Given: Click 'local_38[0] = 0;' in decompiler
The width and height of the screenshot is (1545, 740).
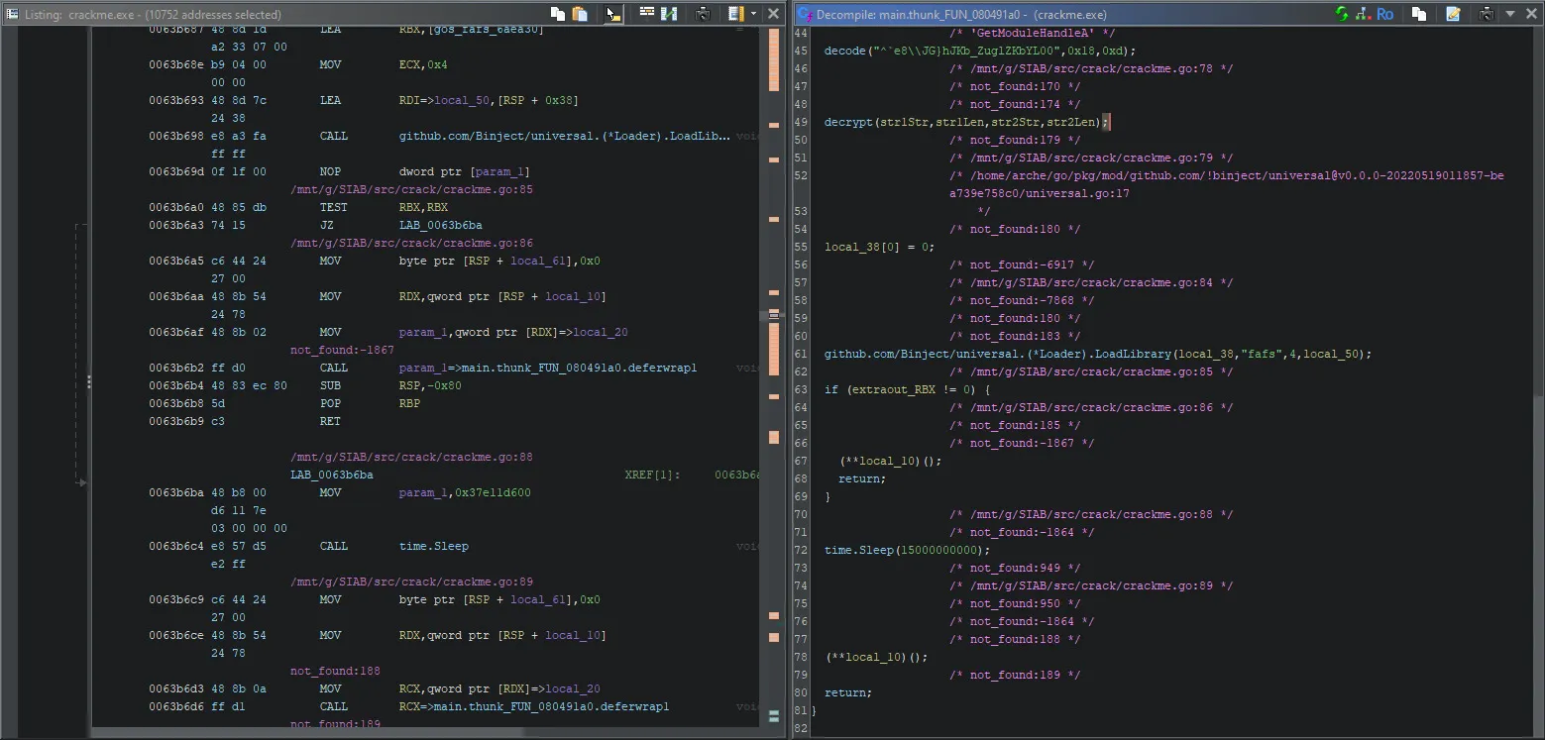Looking at the screenshot, I should pyautogui.click(x=879, y=247).
